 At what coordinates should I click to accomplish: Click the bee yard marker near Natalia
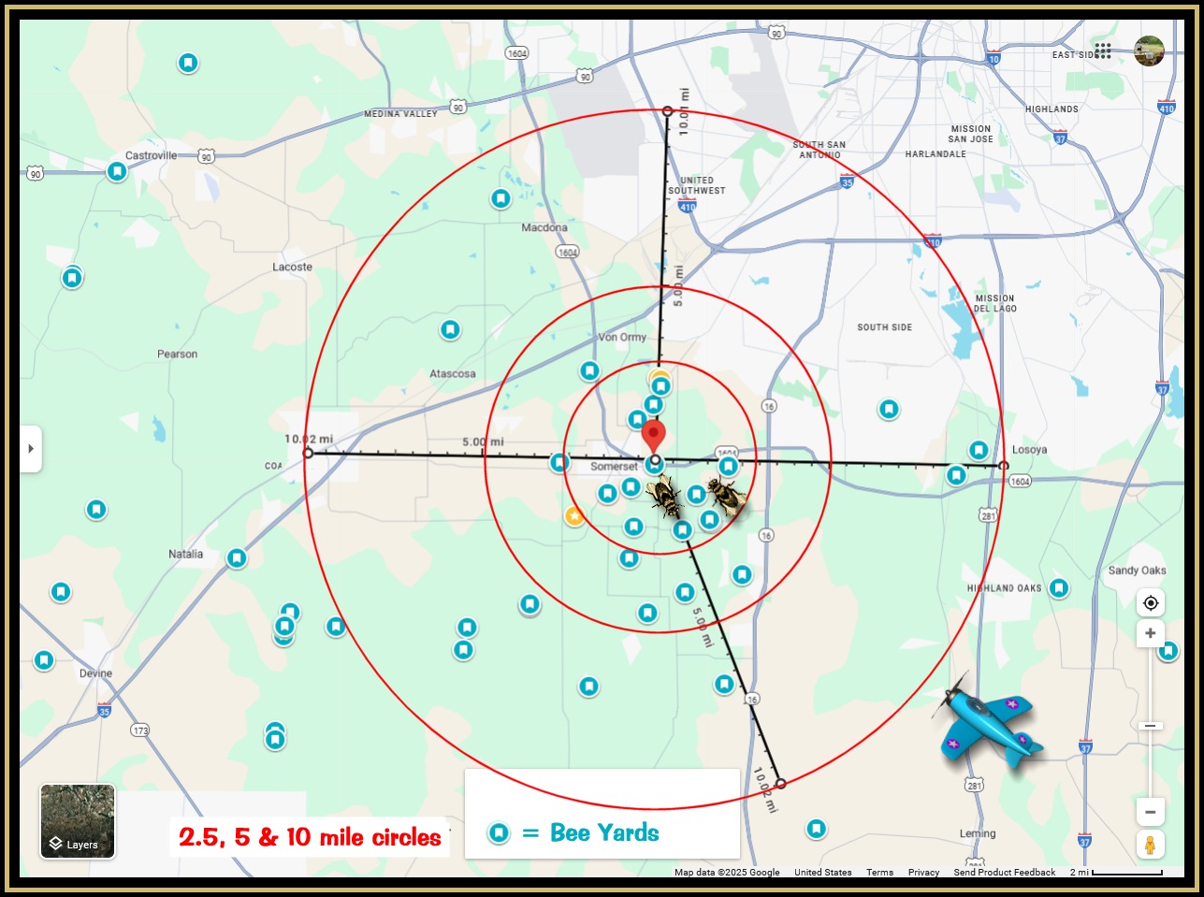pos(237,558)
